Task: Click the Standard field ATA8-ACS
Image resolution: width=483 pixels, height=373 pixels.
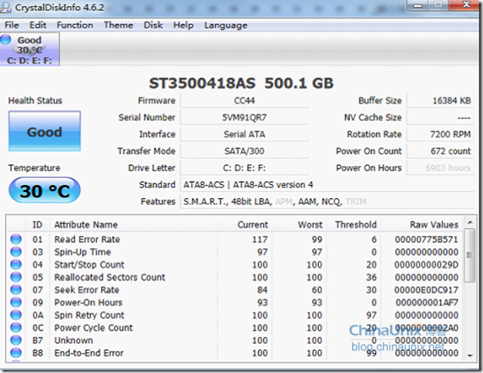Action: (327, 185)
